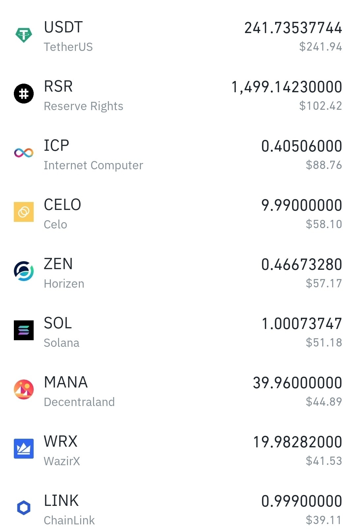This screenshot has width=356, height=530.
Task: Select the CELO ticker label
Action: point(62,205)
